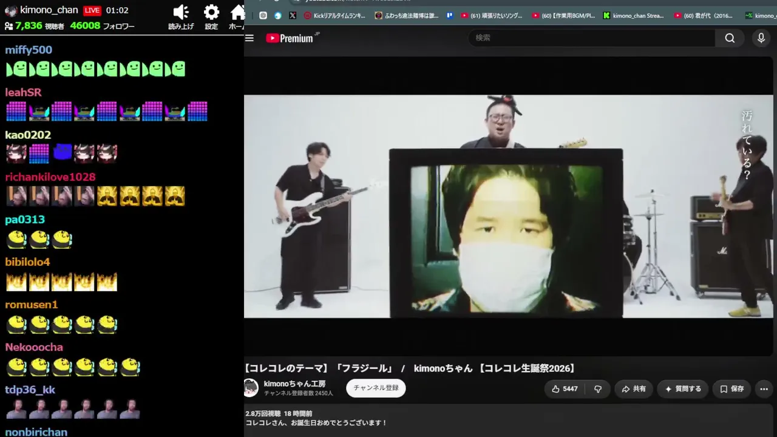Click the 46008 follower count

[85, 25]
